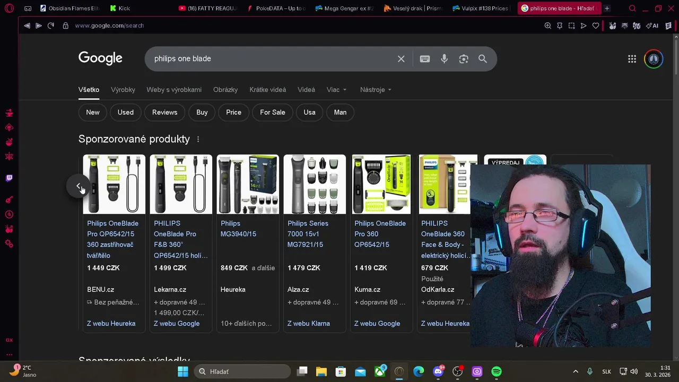This screenshot has height=382, width=679.
Task: Open the Kuma.cz OneBlade product thumbnail
Action: click(381, 185)
